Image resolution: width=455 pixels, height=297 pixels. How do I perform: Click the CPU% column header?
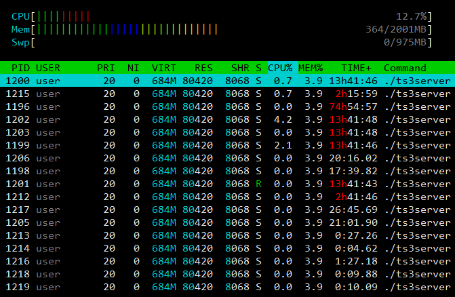[280, 68]
